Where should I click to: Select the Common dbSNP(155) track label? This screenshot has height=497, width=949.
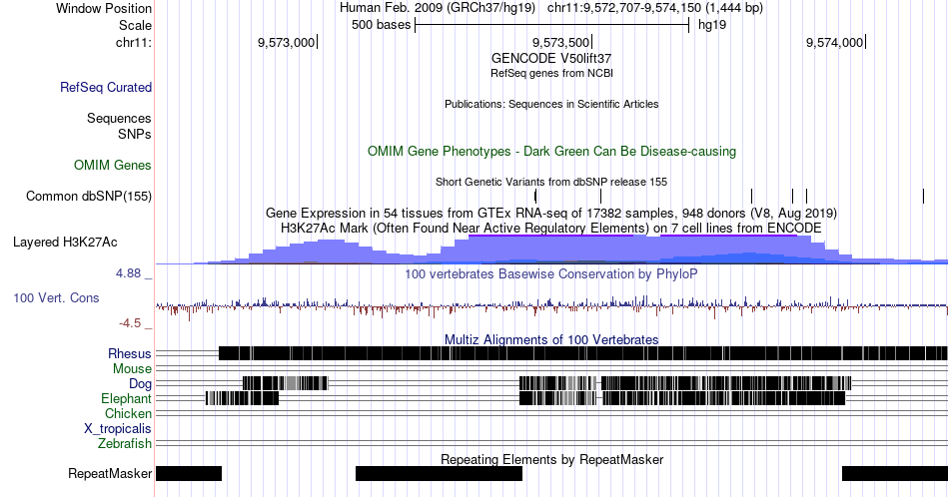coord(89,196)
